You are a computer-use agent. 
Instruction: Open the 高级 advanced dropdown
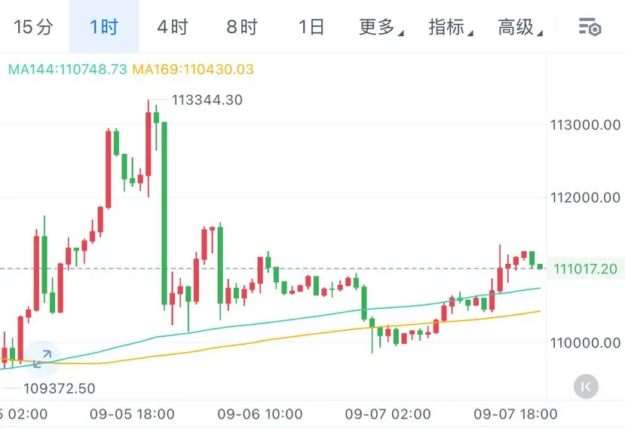(520, 26)
